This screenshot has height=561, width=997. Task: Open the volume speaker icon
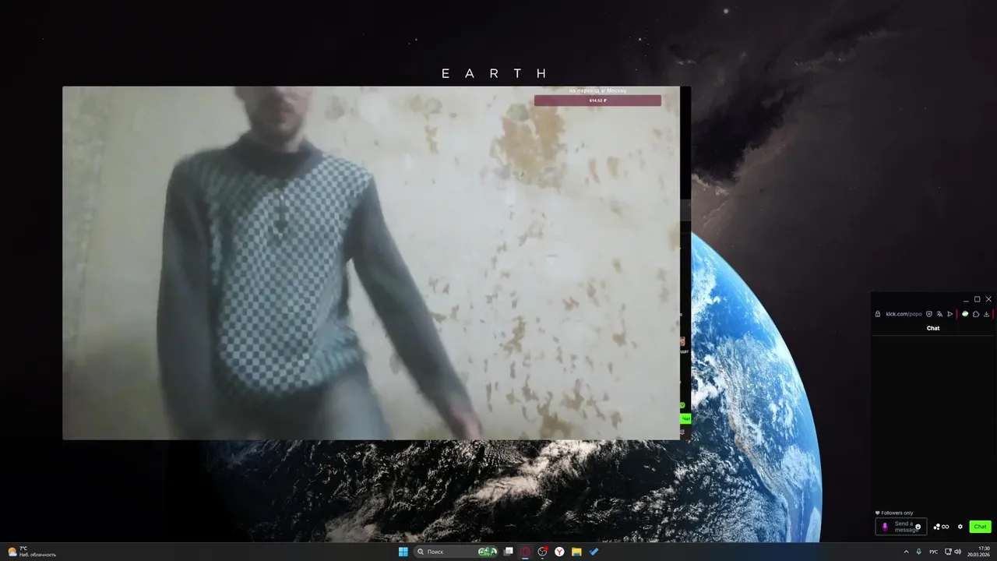[x=957, y=552]
